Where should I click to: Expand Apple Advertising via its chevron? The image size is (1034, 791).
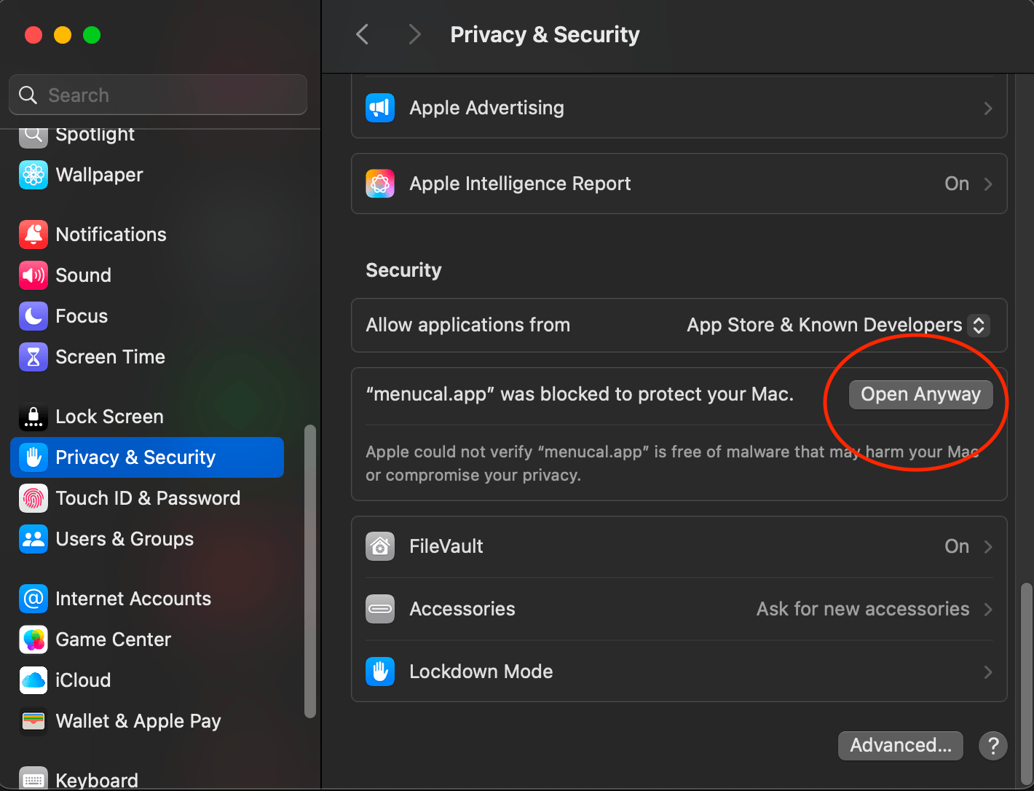point(988,109)
